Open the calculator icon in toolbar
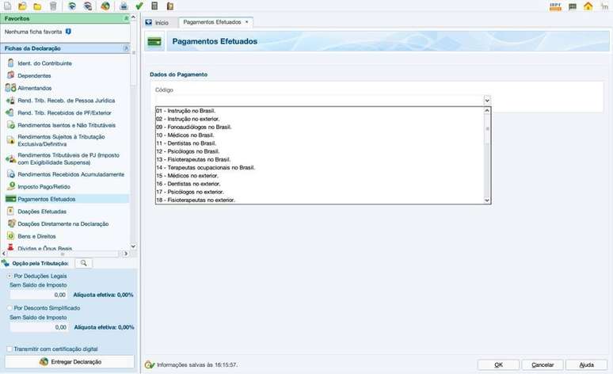 click(x=154, y=6)
